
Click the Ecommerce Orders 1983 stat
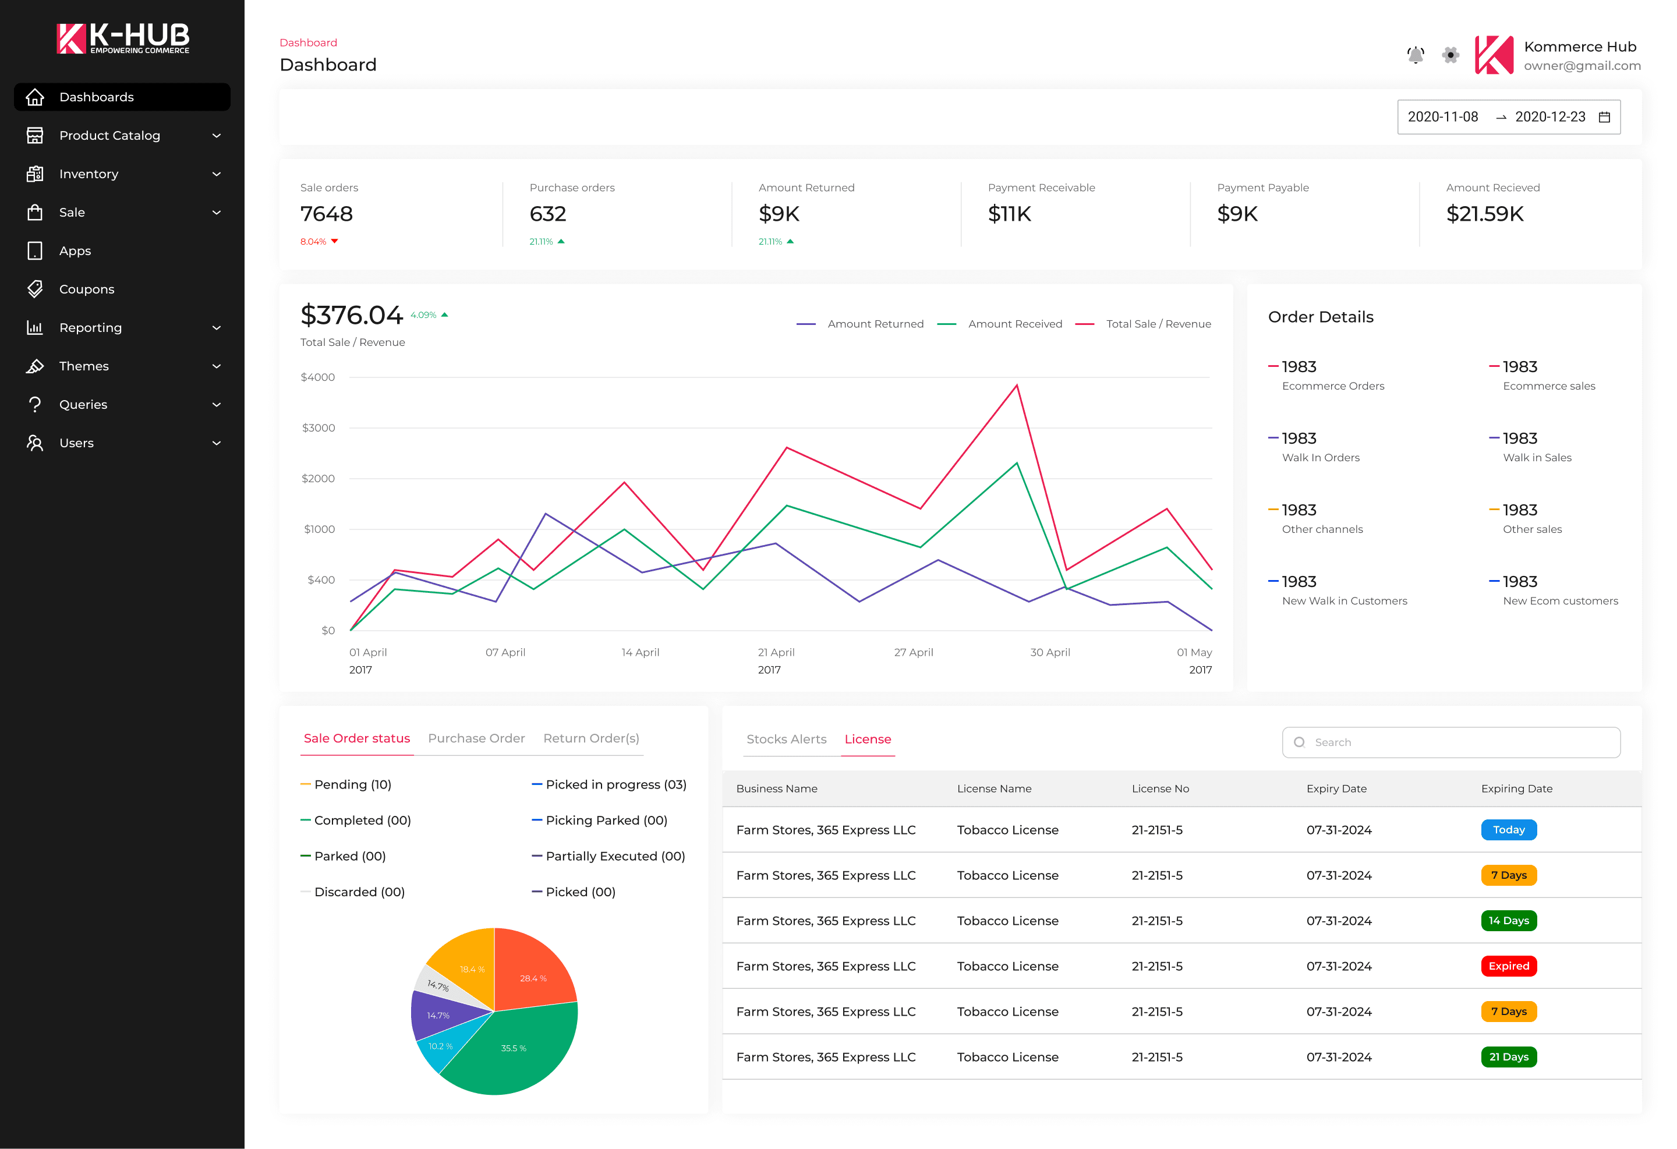point(1326,375)
